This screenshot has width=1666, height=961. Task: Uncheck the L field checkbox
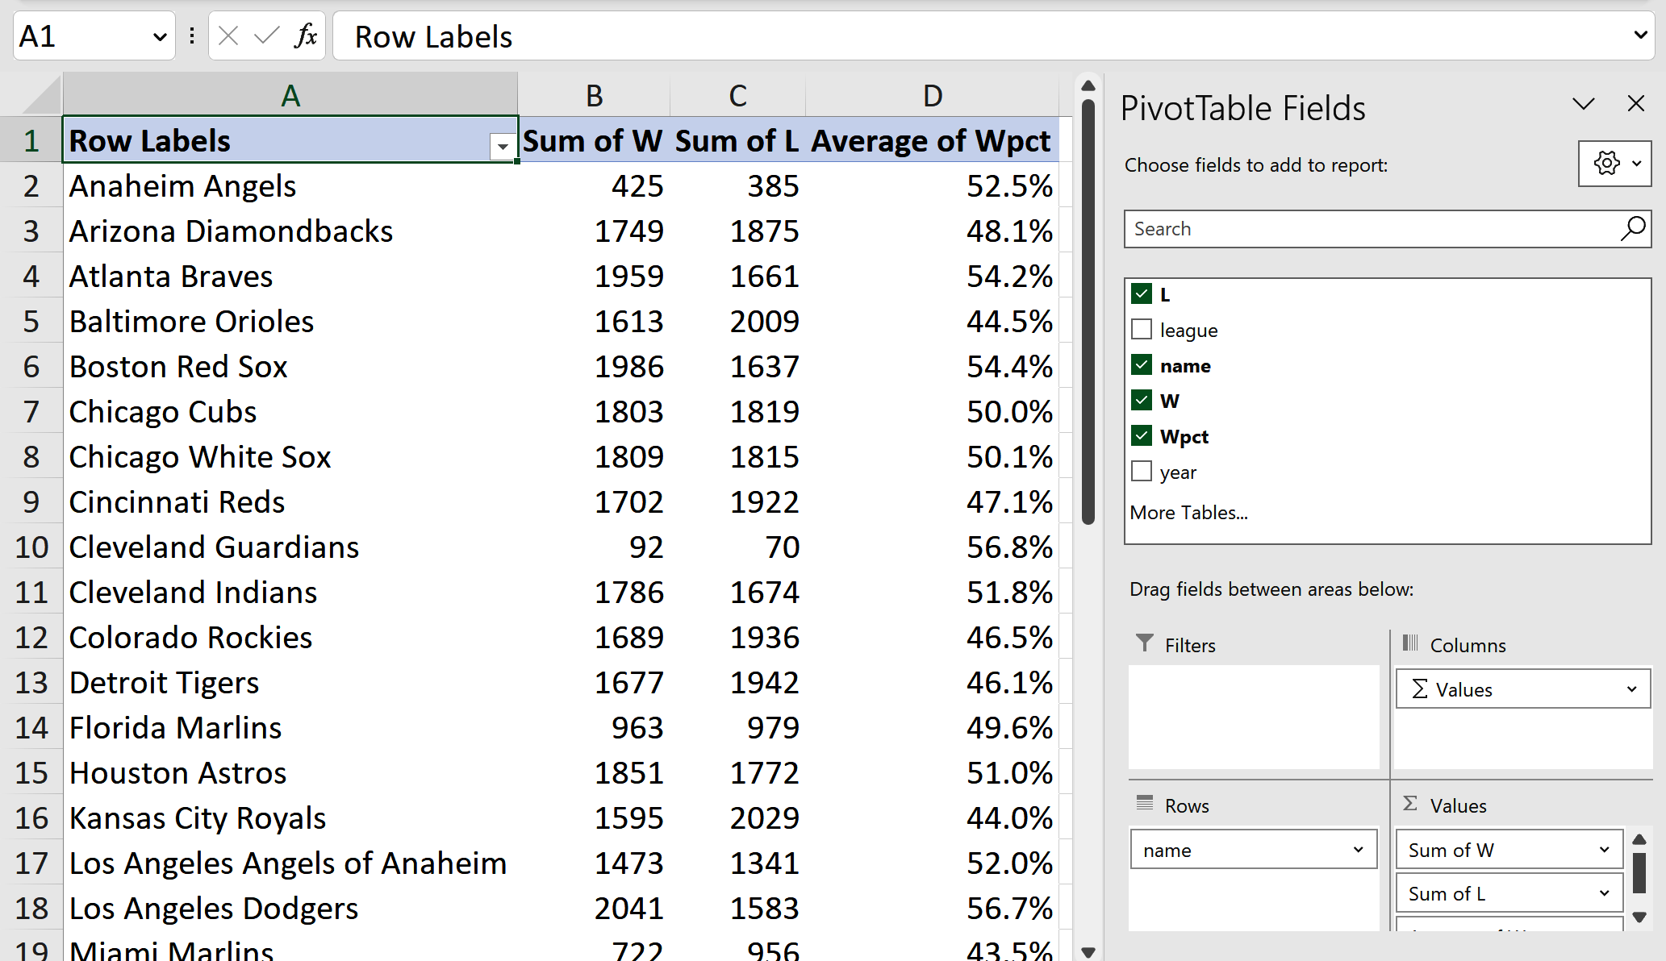(1142, 294)
